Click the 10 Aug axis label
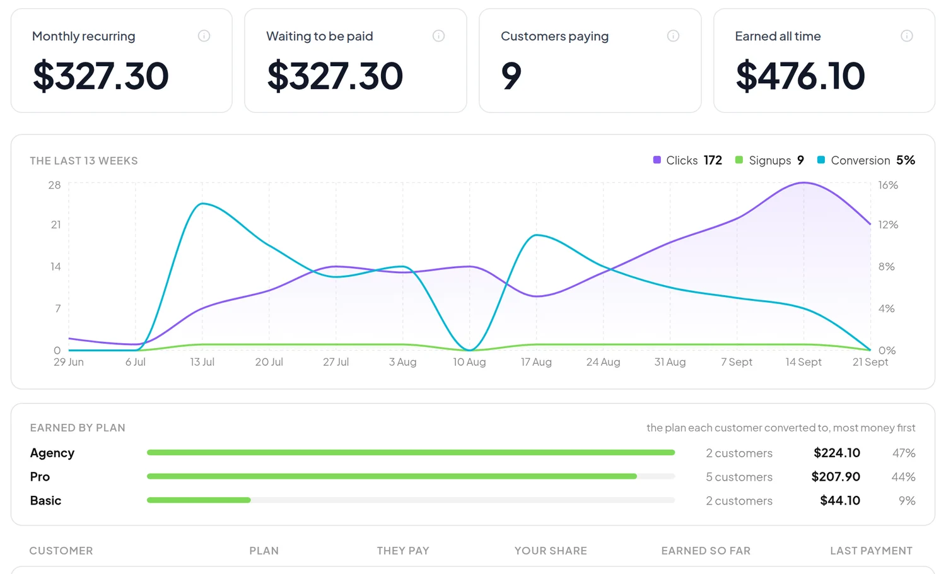 pyautogui.click(x=469, y=362)
